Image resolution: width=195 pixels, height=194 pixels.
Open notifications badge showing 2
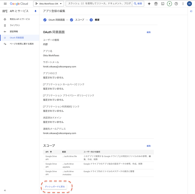(169, 4)
